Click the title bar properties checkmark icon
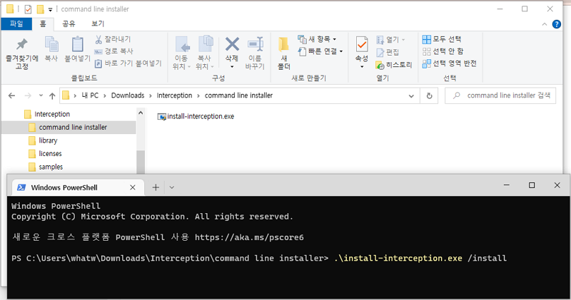571x300 pixels. [28, 9]
